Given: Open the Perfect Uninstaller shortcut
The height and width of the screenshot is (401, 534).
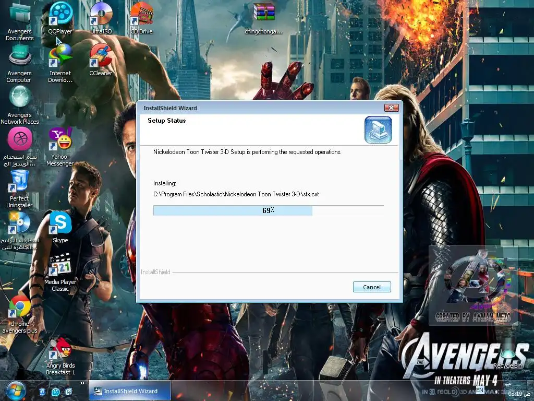Looking at the screenshot, I should click(19, 189).
